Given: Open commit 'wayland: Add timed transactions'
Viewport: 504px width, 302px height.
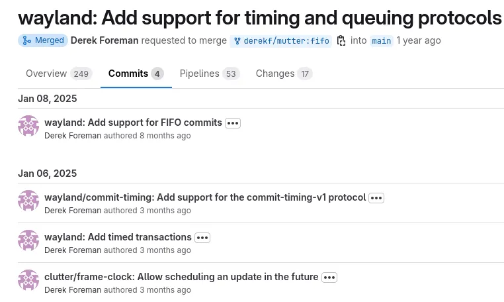Looking at the screenshot, I should tap(118, 237).
